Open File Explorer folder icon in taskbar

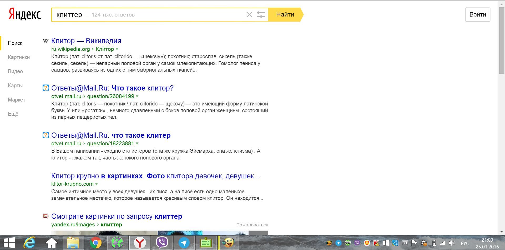point(73,243)
